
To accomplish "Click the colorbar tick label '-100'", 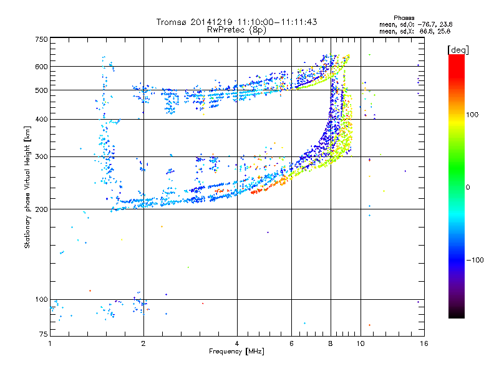I will click(x=475, y=260).
